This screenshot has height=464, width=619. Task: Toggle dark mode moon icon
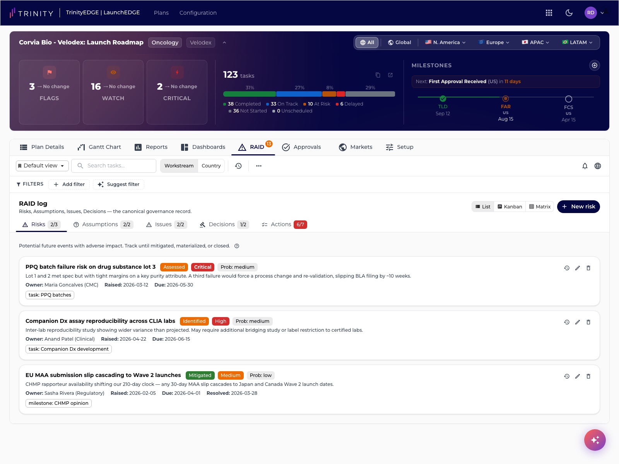coord(569,13)
